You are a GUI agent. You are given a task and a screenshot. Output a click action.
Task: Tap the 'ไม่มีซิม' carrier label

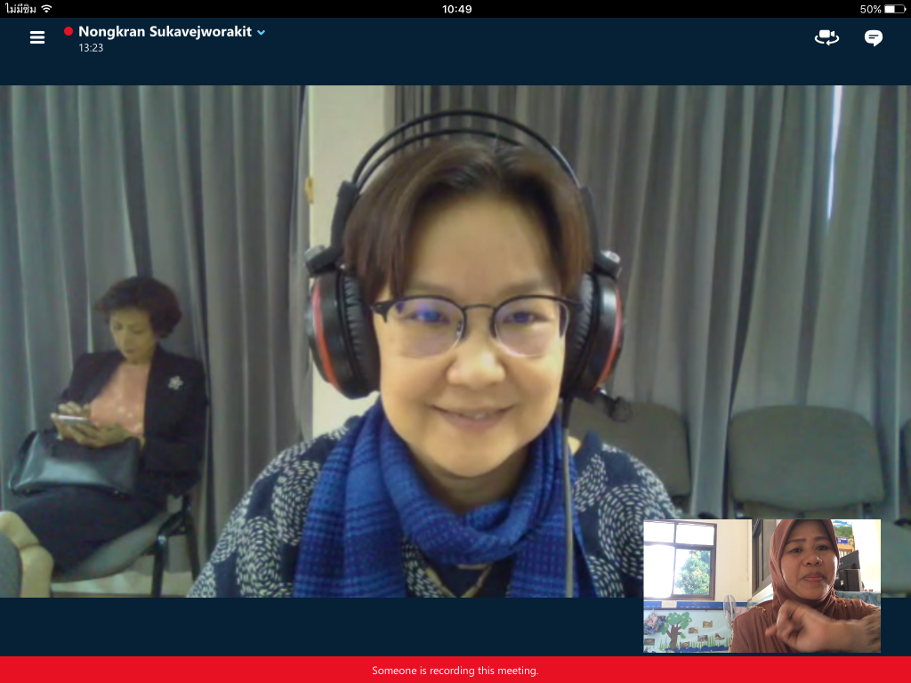pos(21,9)
